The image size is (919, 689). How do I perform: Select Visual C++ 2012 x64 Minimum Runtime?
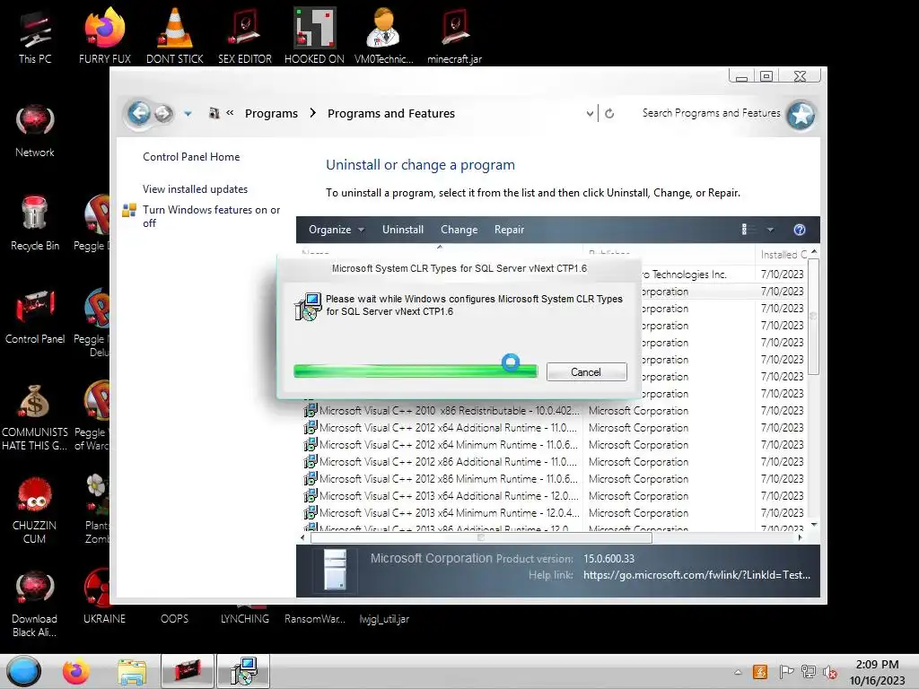coord(555,445)
